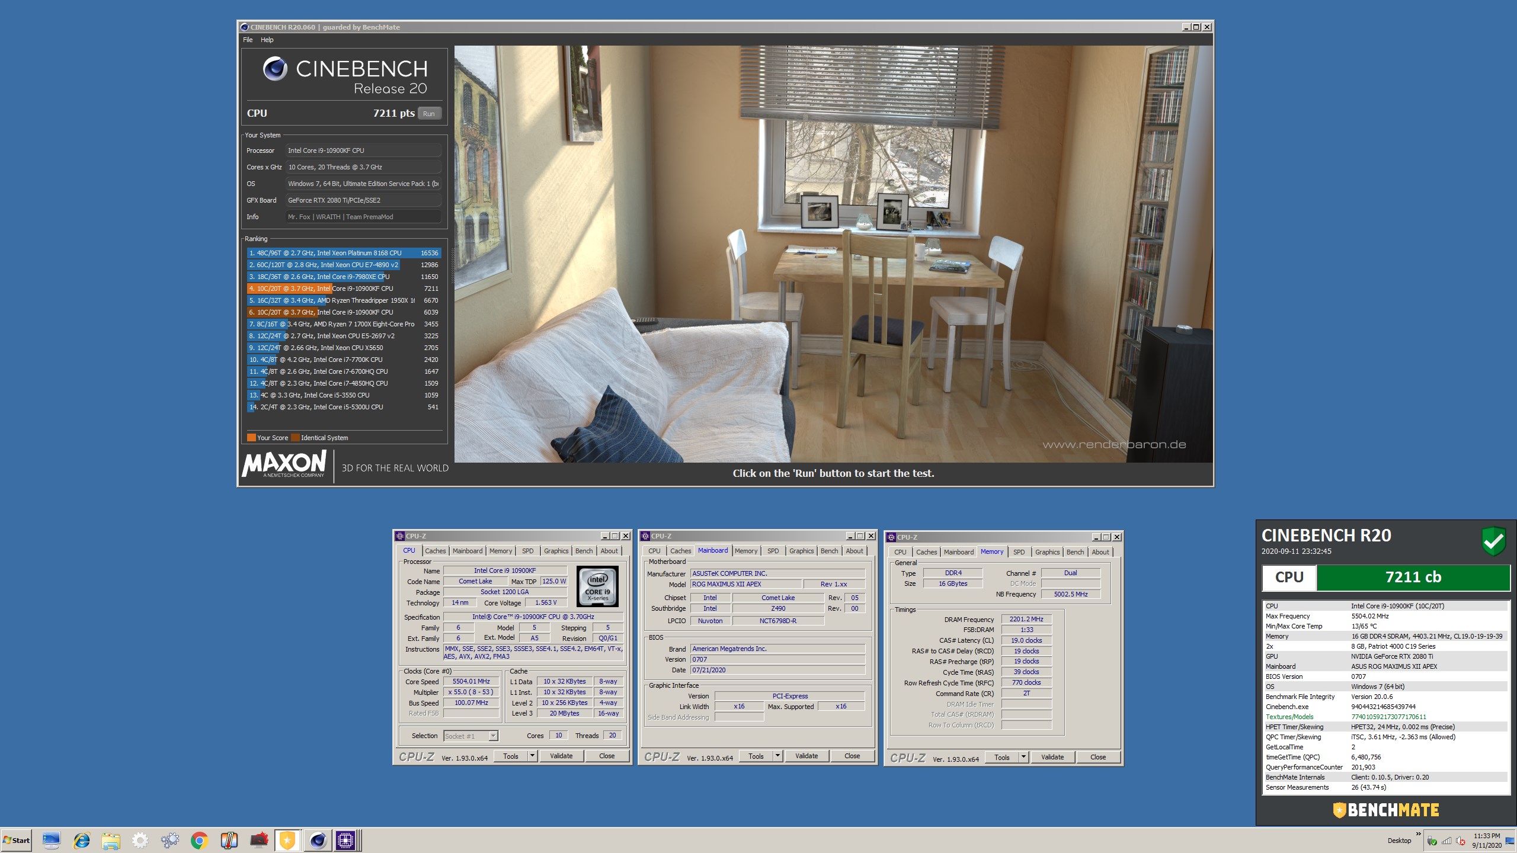
Task: Expand Tools dropdown arrow in Memory CPU-Z window
Action: [1023, 757]
